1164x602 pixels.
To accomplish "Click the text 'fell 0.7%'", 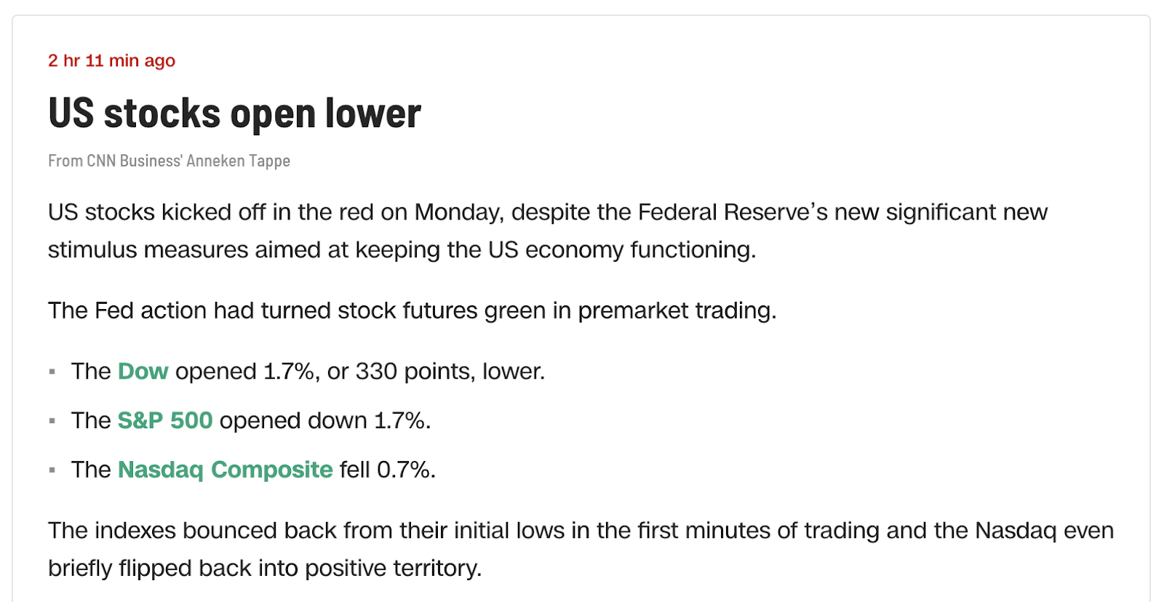I will point(387,470).
